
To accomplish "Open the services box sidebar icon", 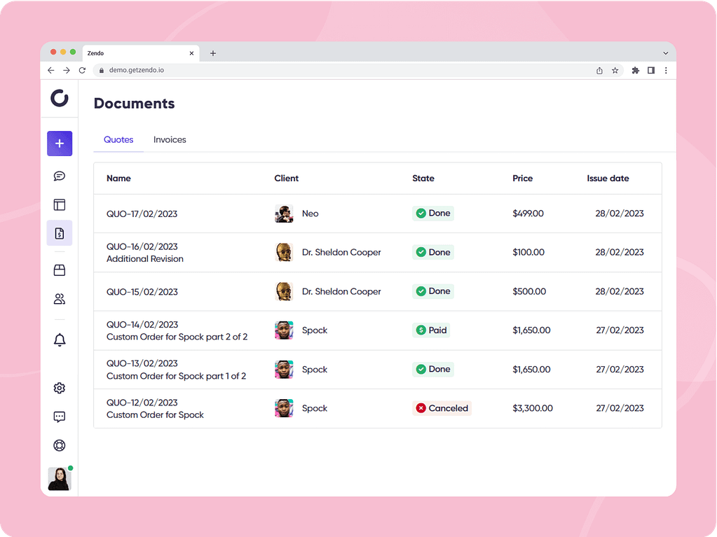I will [x=60, y=270].
